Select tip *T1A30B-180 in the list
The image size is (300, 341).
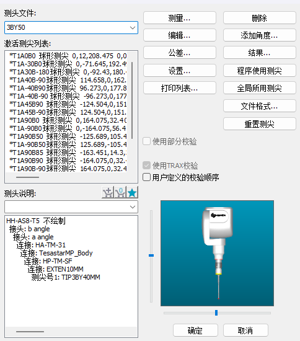click(x=68, y=72)
